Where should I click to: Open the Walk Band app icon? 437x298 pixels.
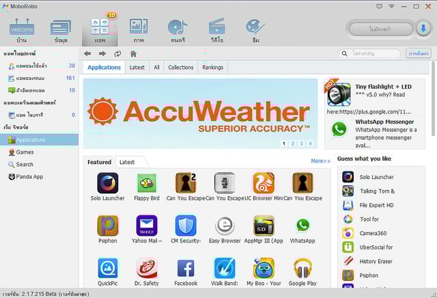225,268
